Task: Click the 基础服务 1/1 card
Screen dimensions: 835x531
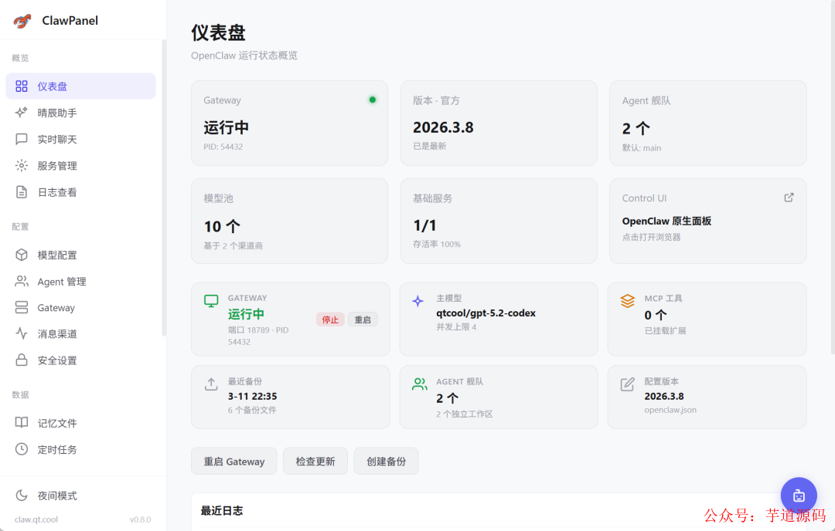Action: [499, 221]
